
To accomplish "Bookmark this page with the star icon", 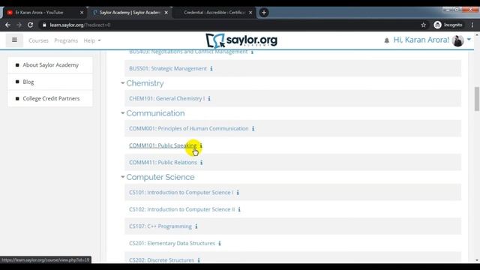I will (x=423, y=25).
